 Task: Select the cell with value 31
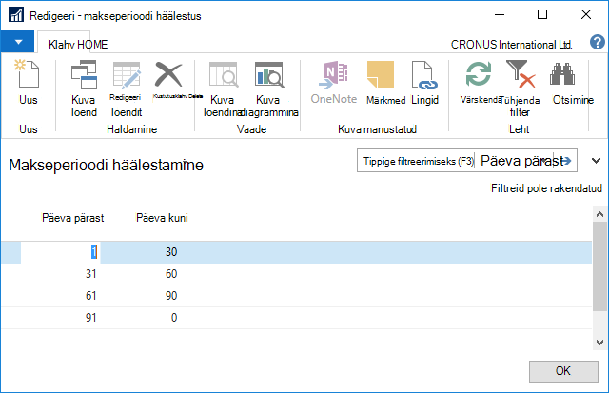(91, 274)
